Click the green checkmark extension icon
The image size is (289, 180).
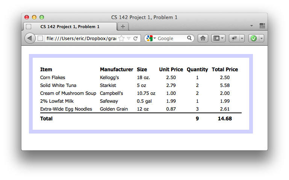[x=254, y=38]
